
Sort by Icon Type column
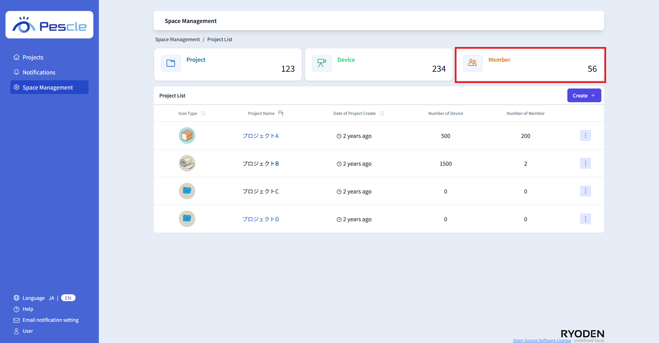pyautogui.click(x=203, y=114)
